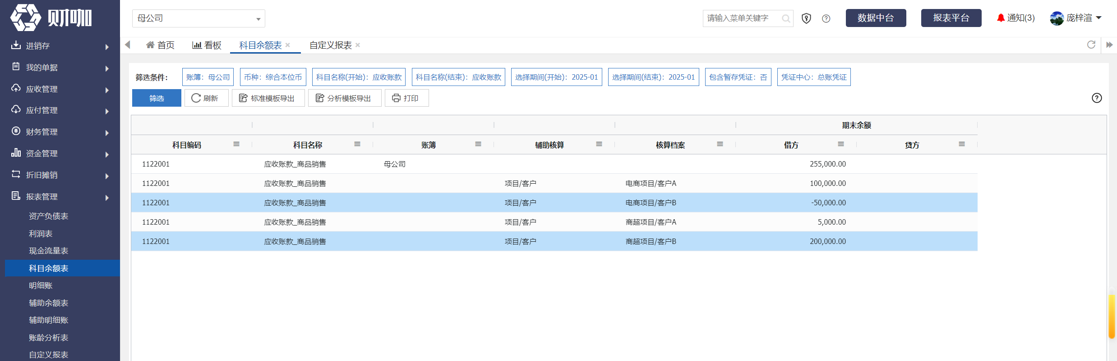Close the 科目余额表 tab
Screen dimensions: 1117x361
[x=288, y=45]
